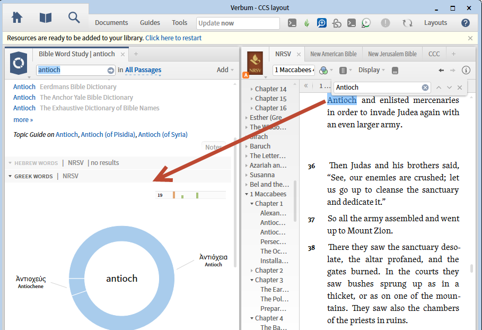Click the Bible Word Study panel icon
Screen dimensions: 482x330
[19, 63]
